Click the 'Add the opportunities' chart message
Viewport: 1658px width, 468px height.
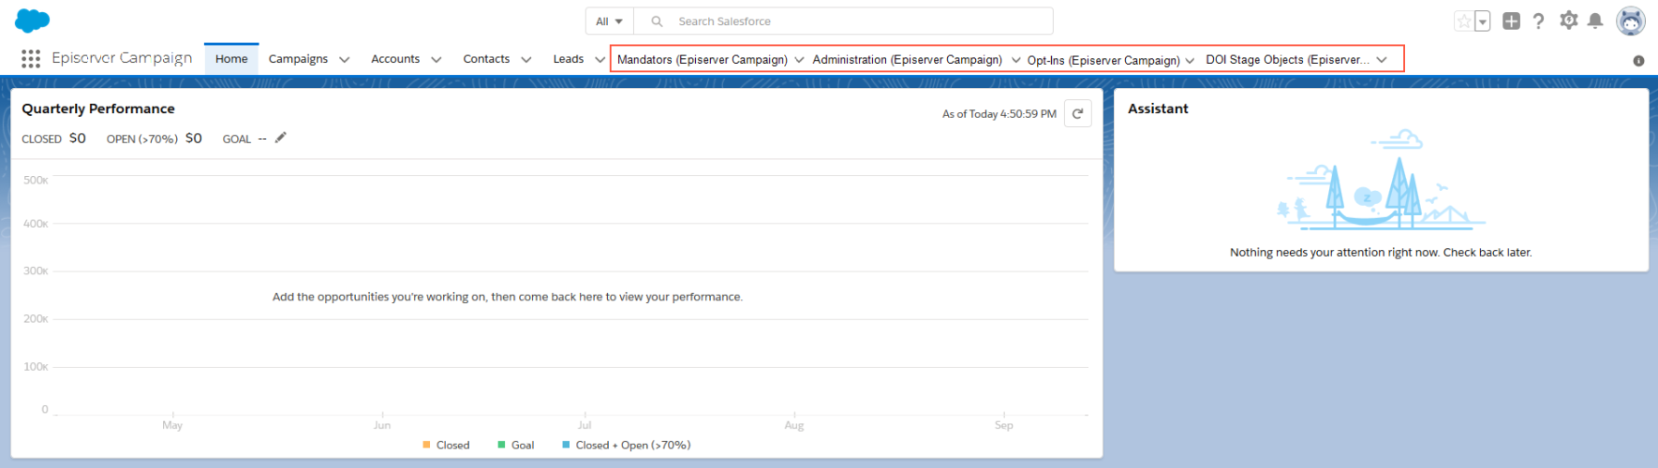pos(508,297)
